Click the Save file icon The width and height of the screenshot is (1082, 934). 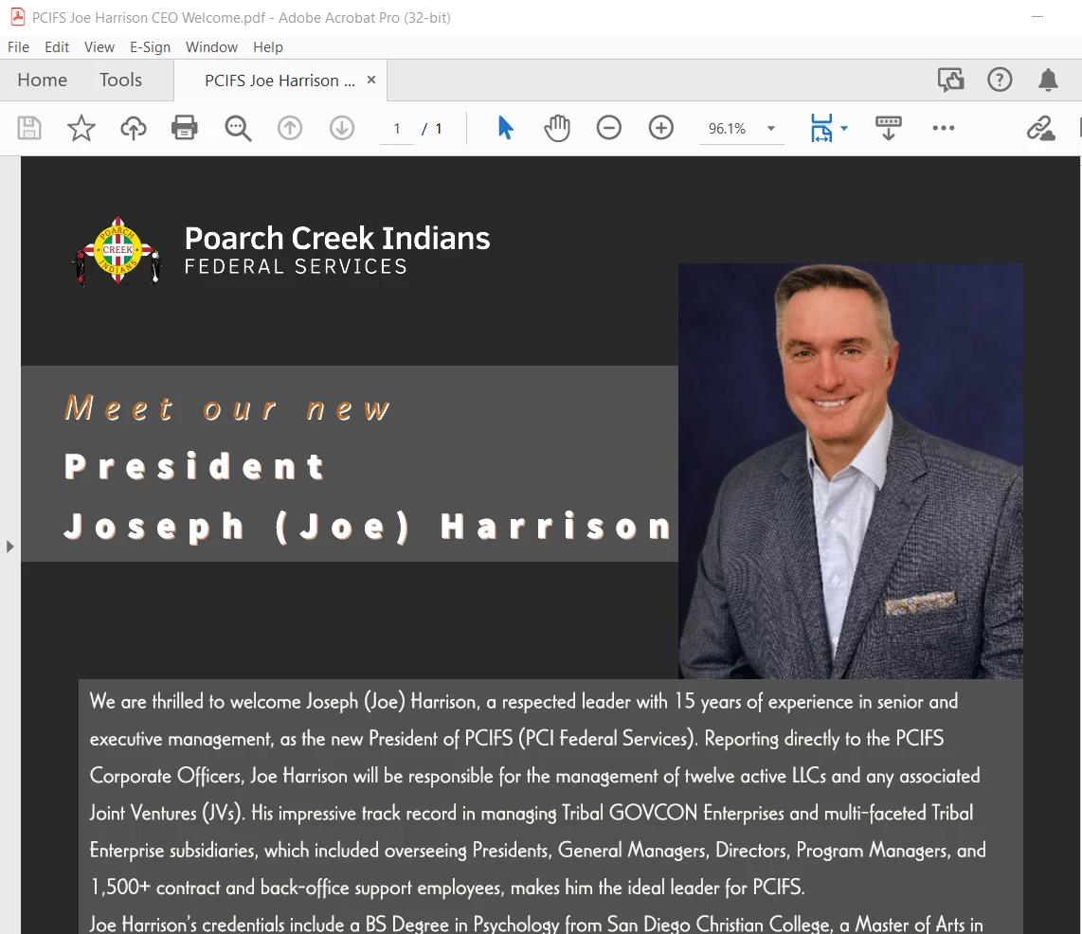click(29, 128)
